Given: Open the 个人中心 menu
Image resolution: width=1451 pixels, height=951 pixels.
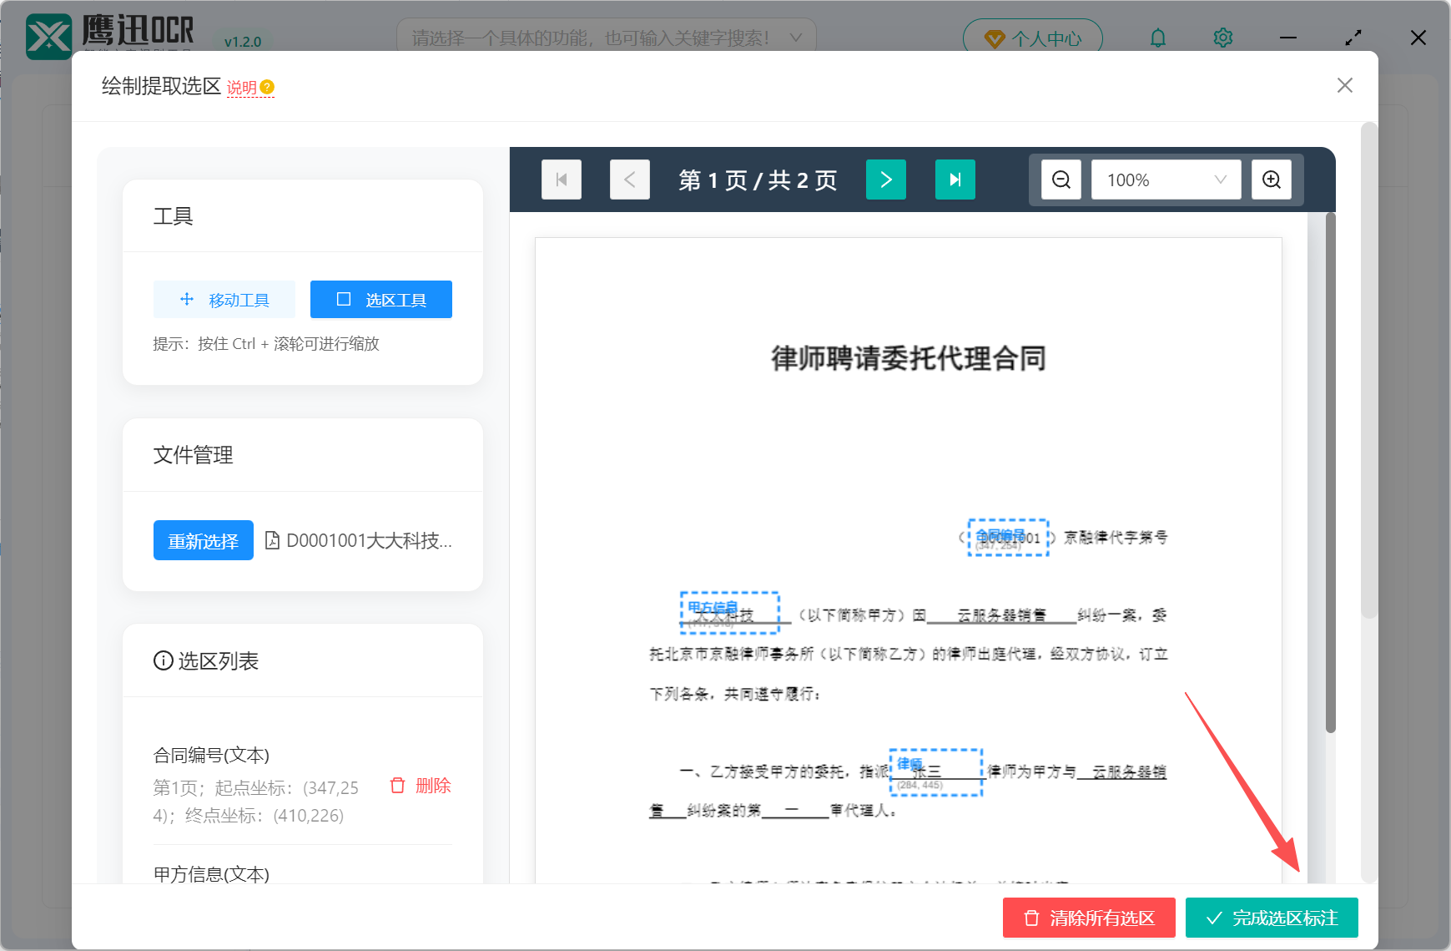Looking at the screenshot, I should [1032, 37].
